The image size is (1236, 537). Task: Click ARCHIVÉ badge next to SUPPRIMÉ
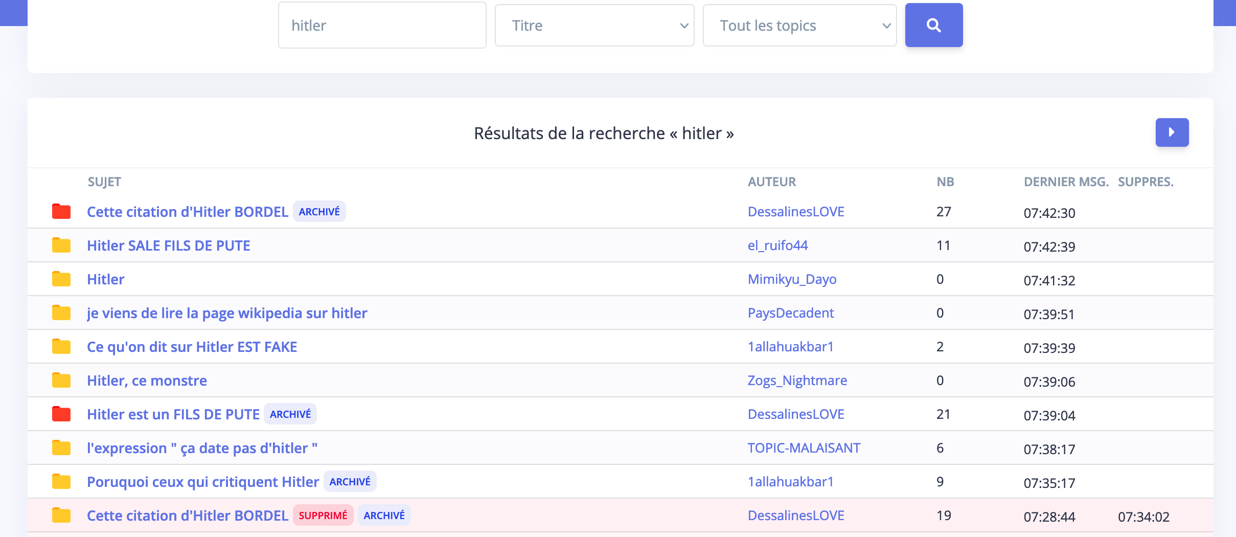(384, 516)
